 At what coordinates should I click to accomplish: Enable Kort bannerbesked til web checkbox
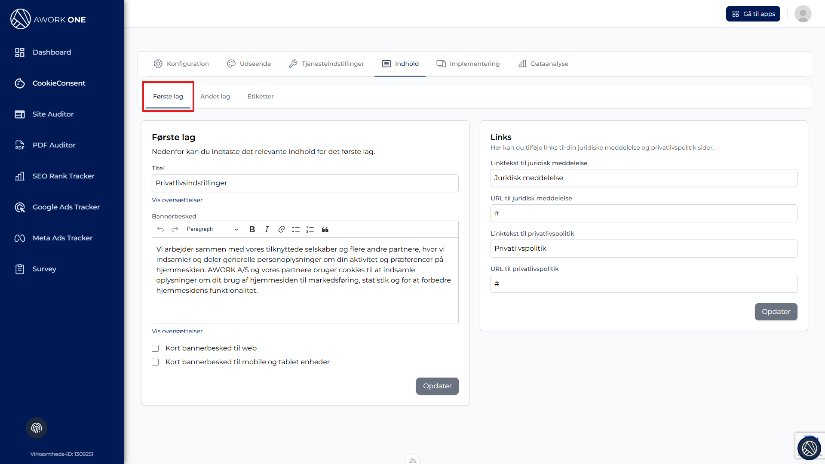click(x=155, y=348)
